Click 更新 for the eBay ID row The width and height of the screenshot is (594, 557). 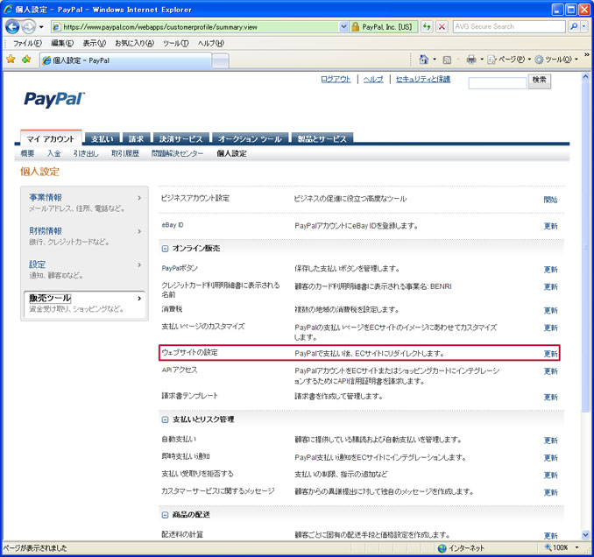551,226
